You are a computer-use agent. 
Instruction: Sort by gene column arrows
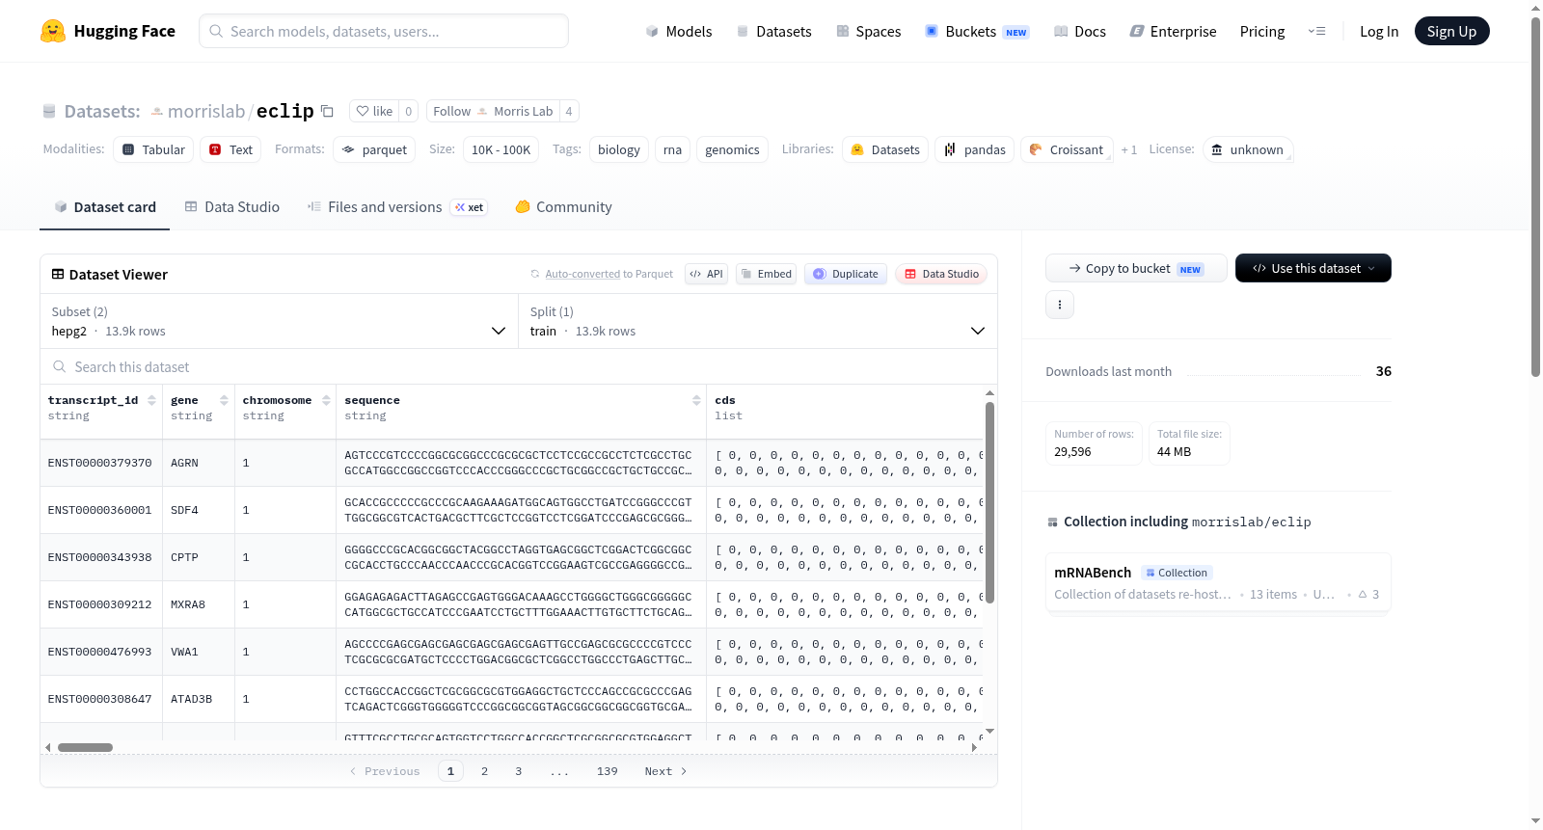[224, 400]
